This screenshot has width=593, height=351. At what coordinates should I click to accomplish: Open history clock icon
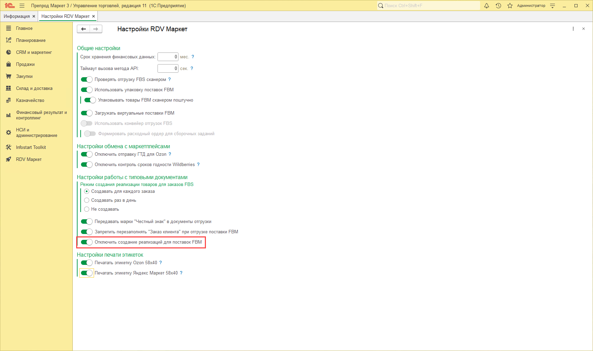pos(498,5)
